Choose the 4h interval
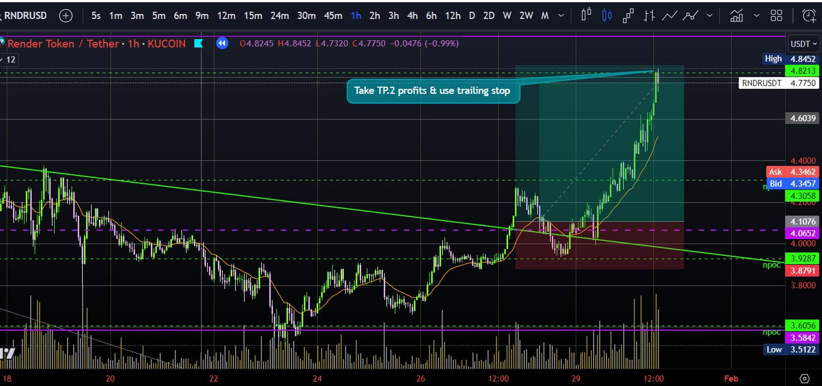822x386 pixels. [x=413, y=16]
